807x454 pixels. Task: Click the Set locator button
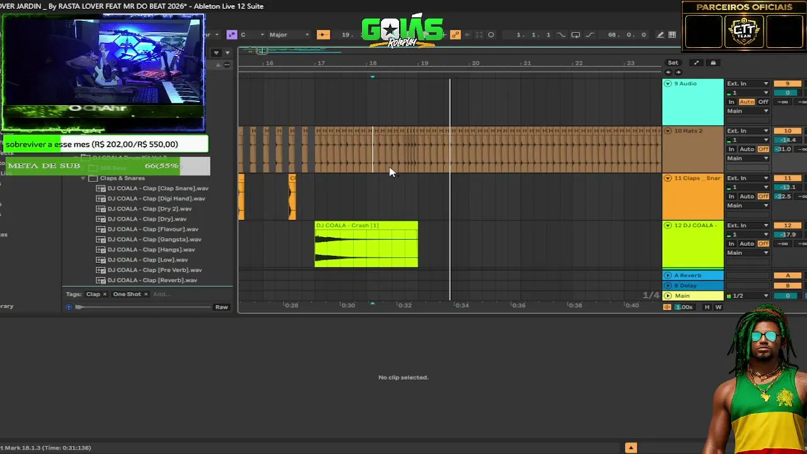(673, 62)
